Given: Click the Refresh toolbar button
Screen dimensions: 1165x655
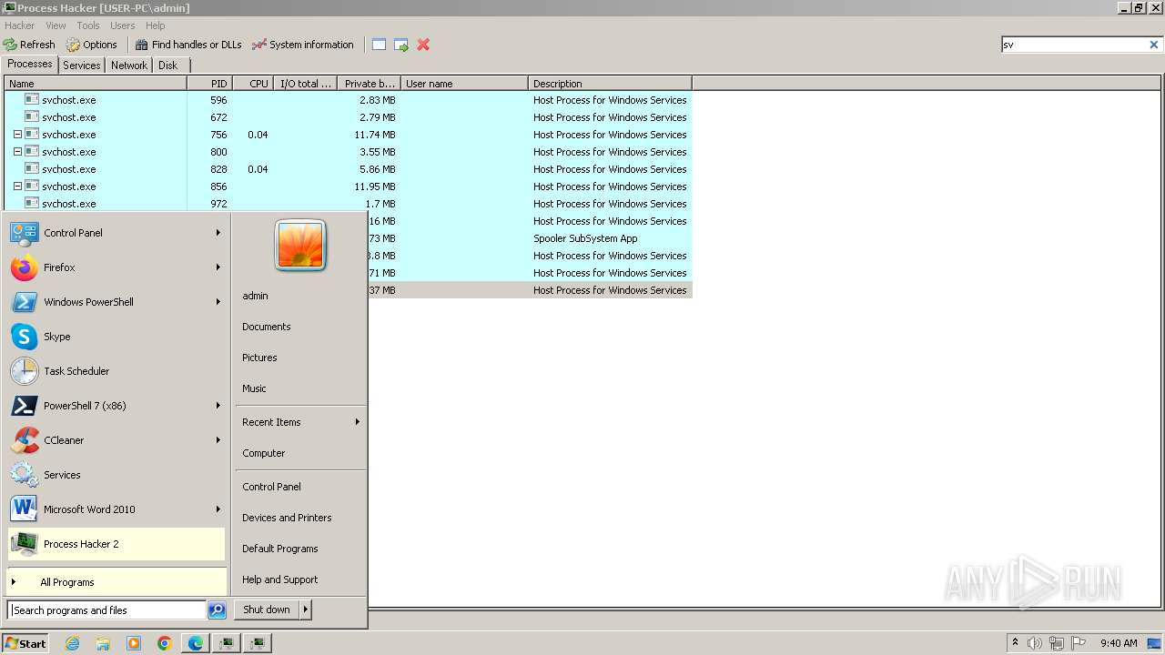Looking at the screenshot, I should pos(29,45).
